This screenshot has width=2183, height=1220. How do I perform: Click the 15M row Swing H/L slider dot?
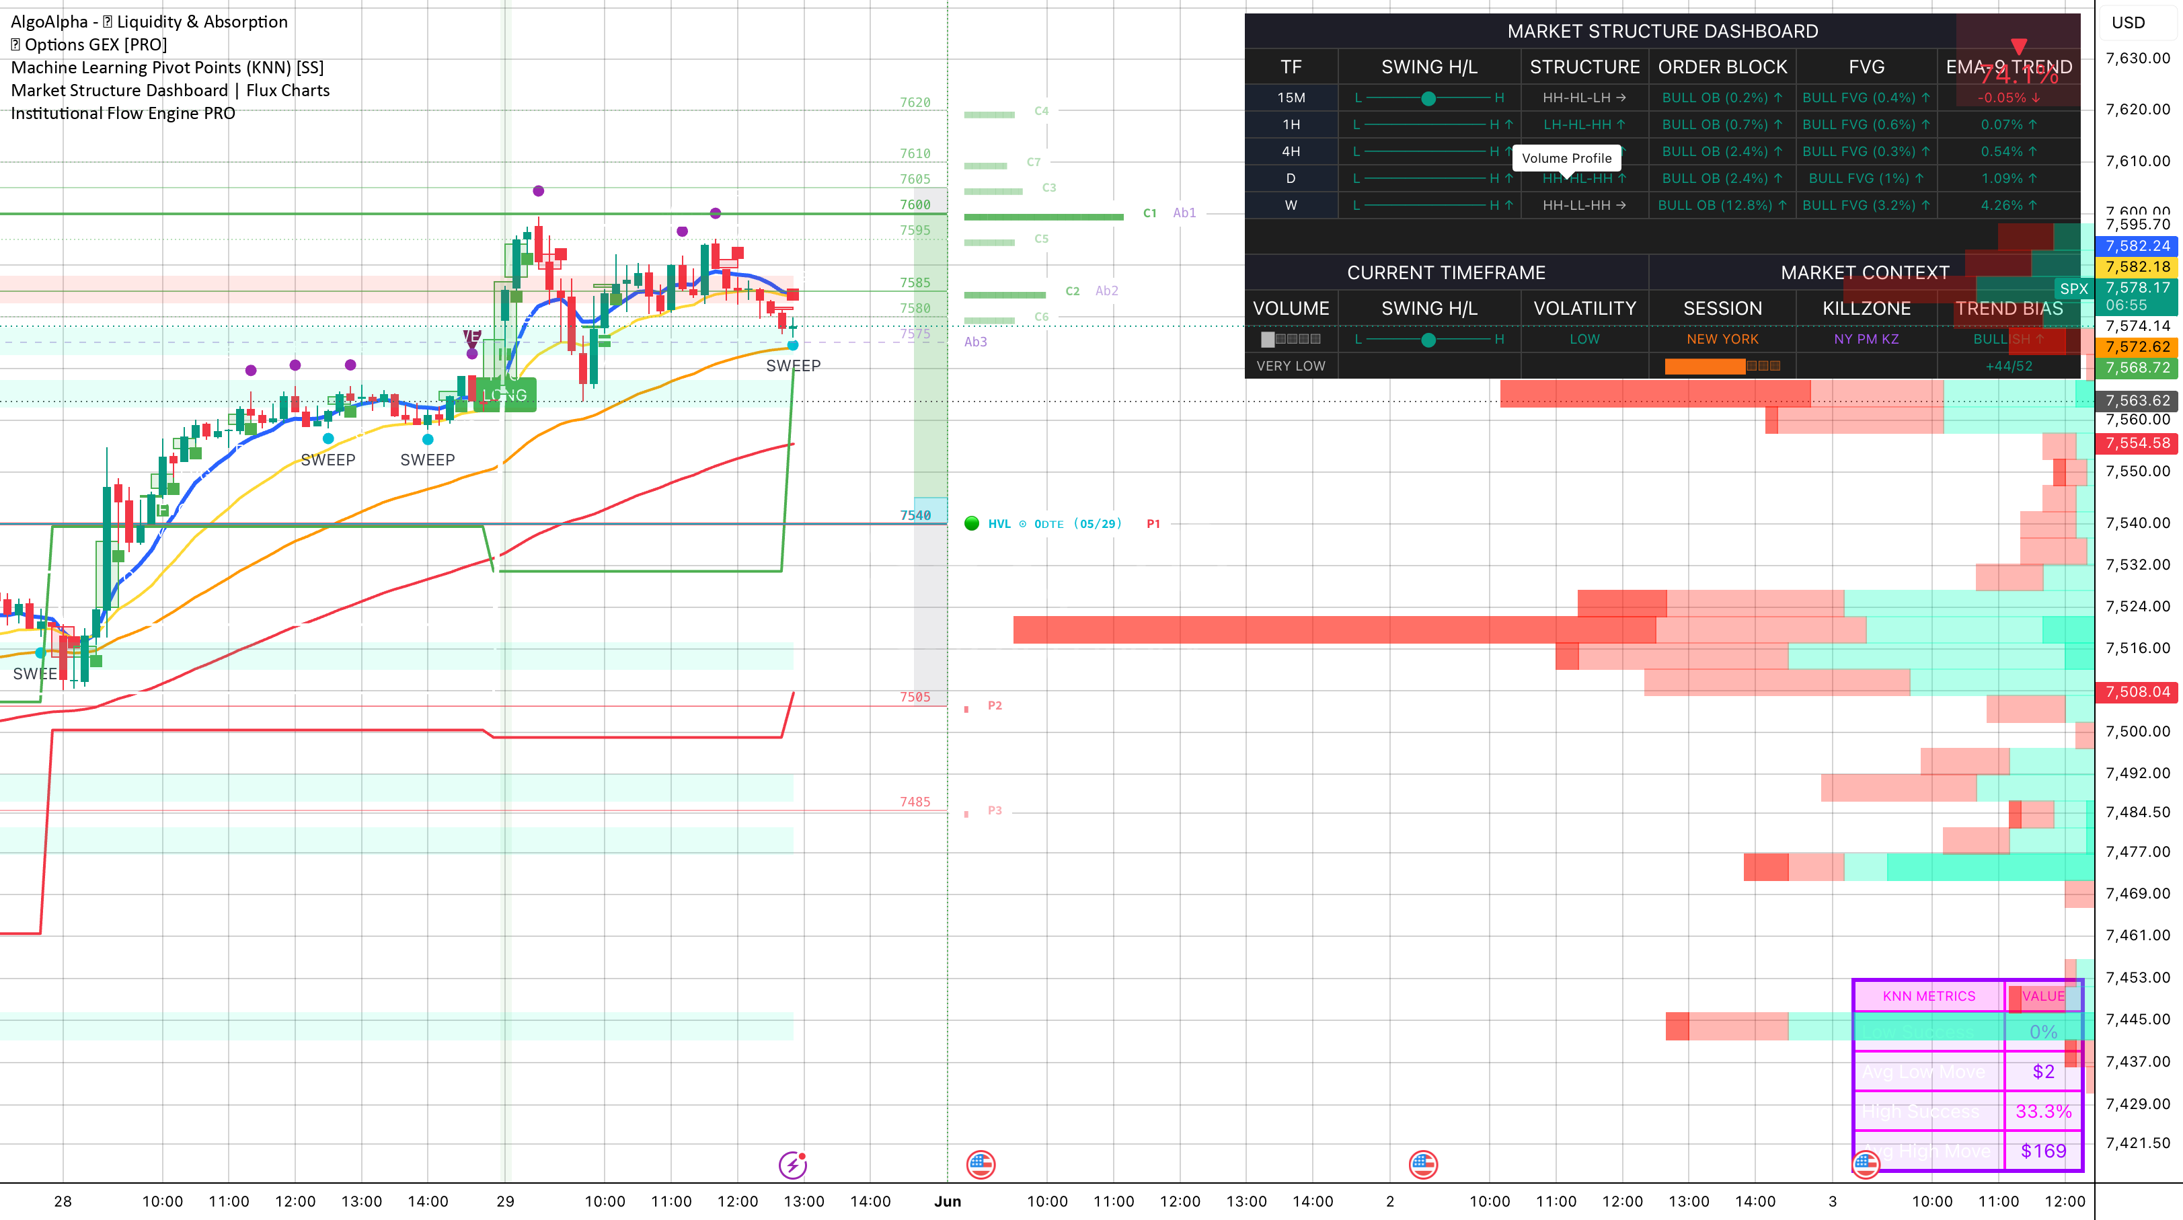1429,98
